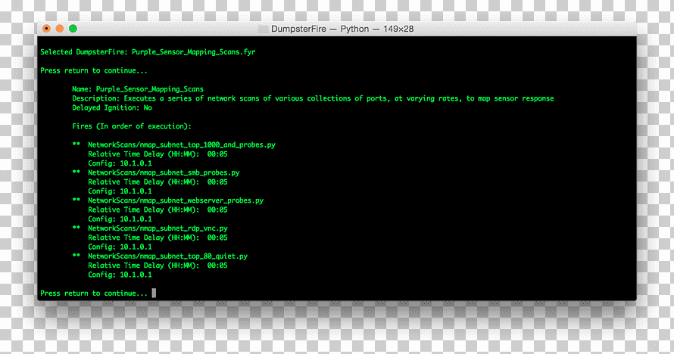Click the nmap_subnet_rdp_vnc.py entry

(x=158, y=228)
